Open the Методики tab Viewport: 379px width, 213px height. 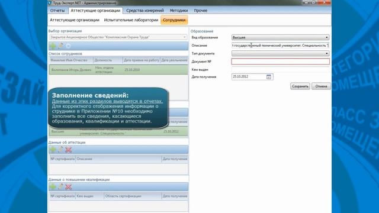click(x=179, y=11)
